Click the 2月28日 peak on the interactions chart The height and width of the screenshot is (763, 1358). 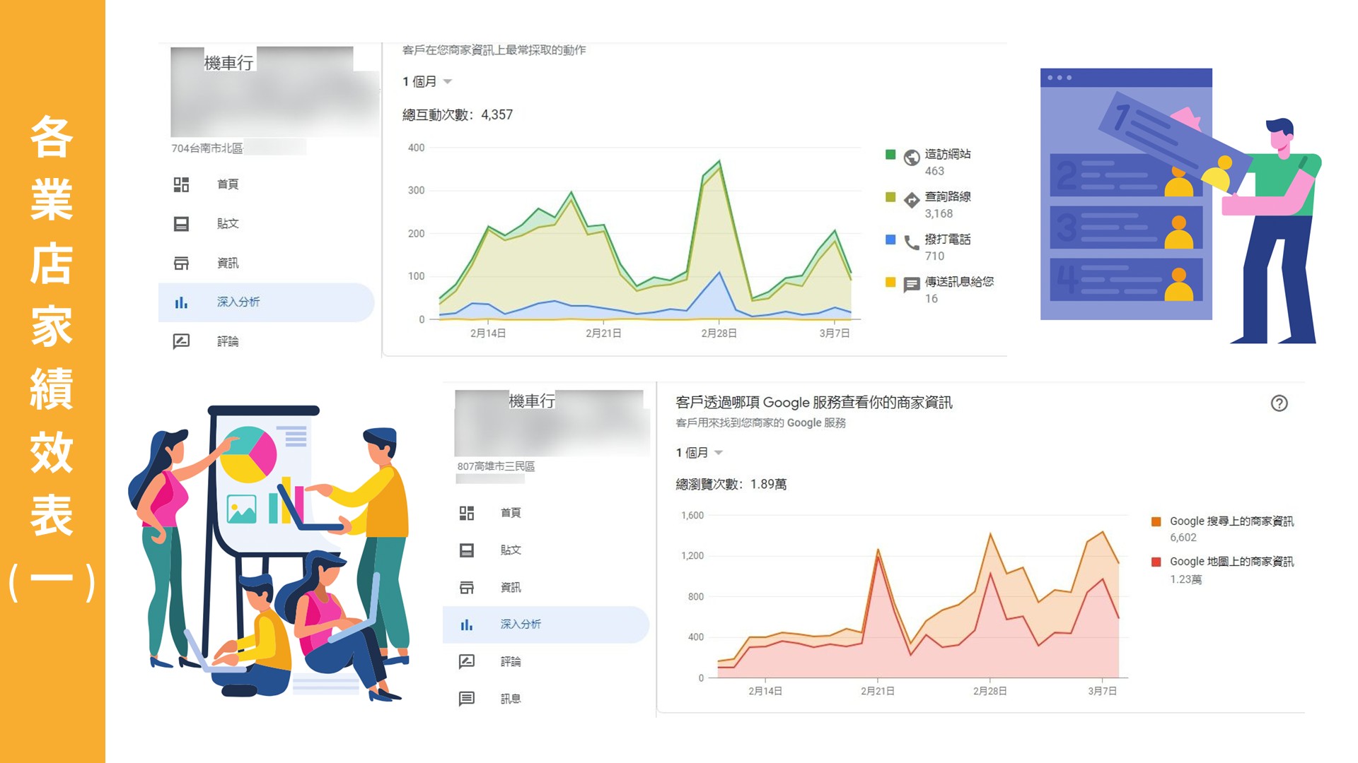pos(719,162)
